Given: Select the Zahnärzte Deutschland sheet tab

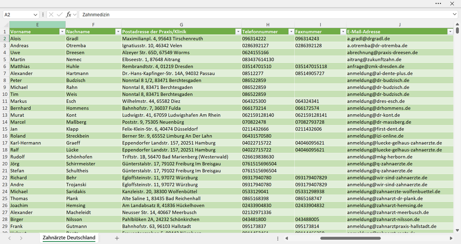Looking at the screenshot, I should 69,238.
